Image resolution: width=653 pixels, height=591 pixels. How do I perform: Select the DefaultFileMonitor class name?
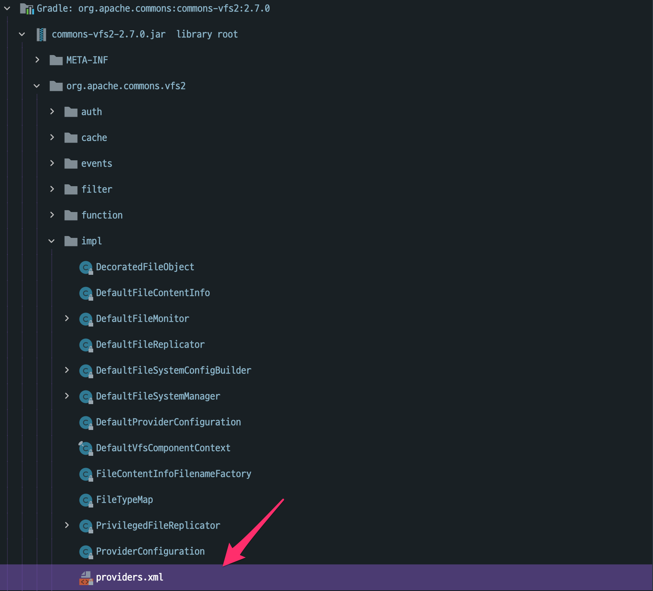(x=142, y=318)
